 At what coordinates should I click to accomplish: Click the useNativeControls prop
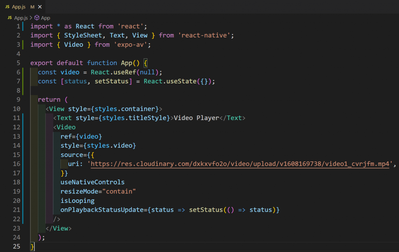point(93,182)
